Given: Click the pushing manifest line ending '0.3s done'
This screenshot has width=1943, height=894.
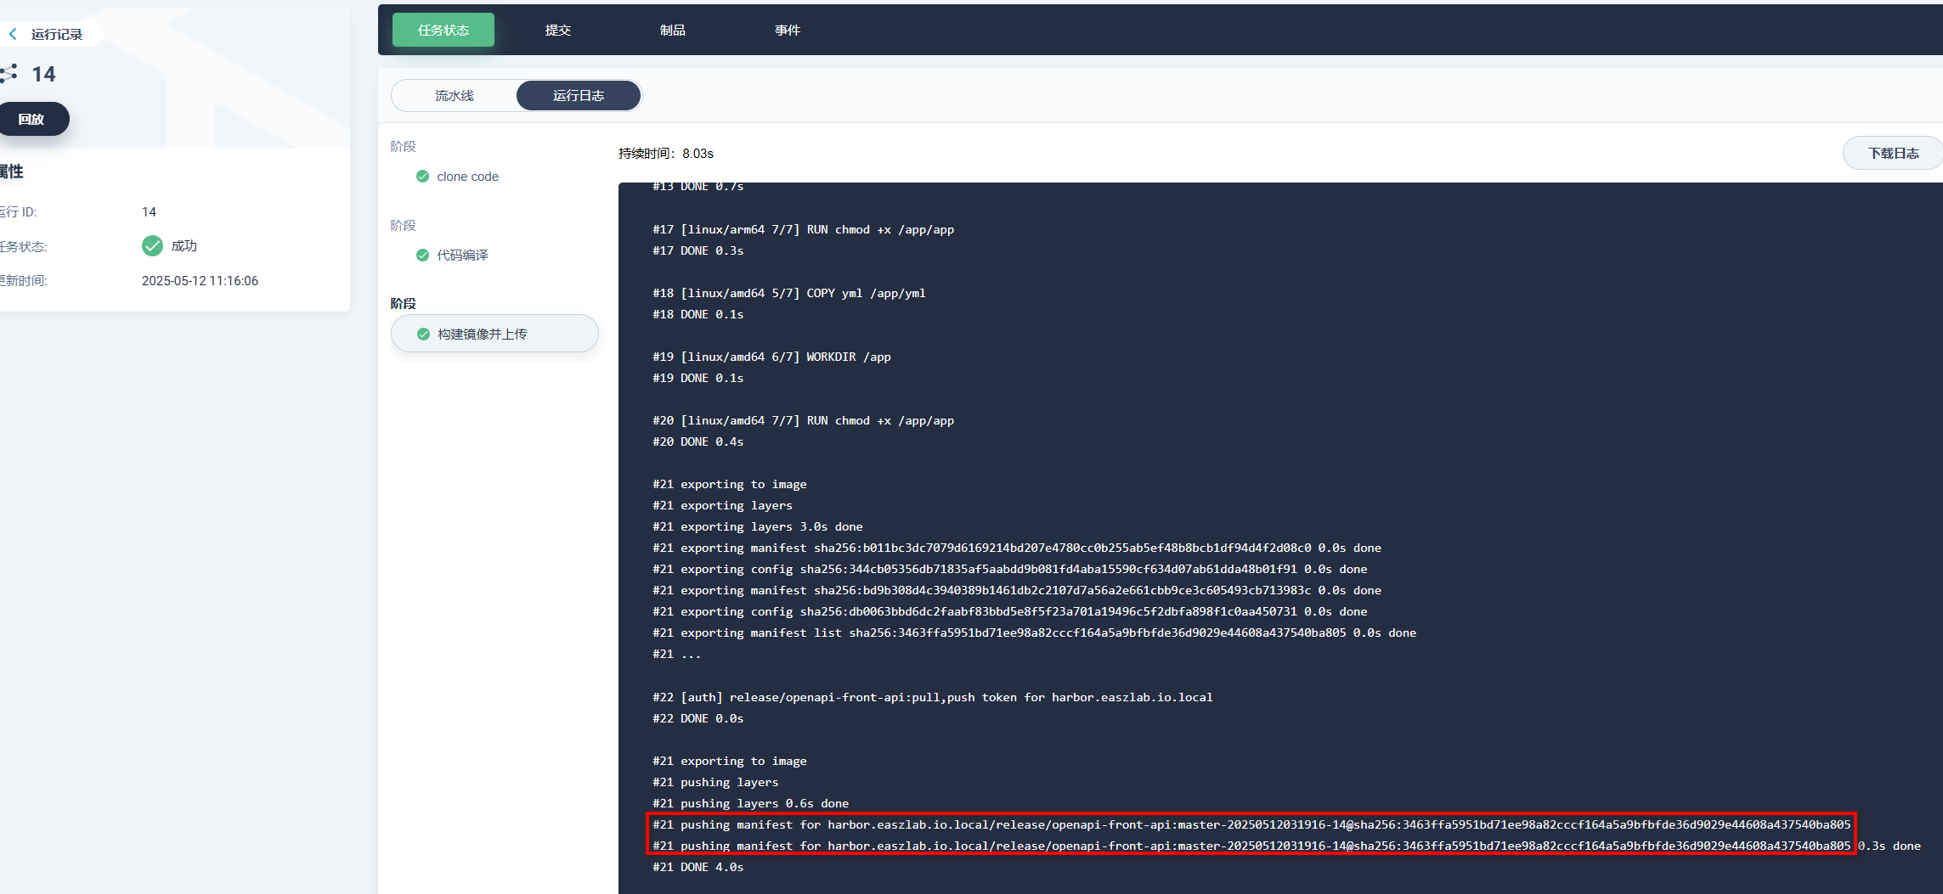Looking at the screenshot, I should [1286, 846].
